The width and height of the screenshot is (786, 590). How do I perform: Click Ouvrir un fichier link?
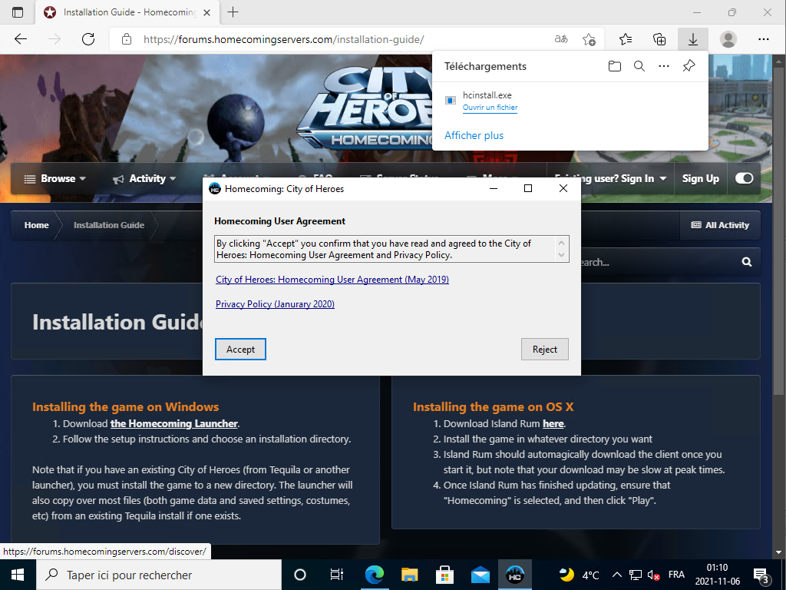coord(490,108)
